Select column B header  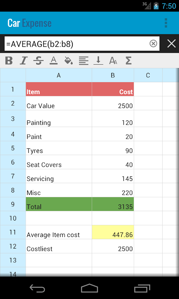click(113, 75)
